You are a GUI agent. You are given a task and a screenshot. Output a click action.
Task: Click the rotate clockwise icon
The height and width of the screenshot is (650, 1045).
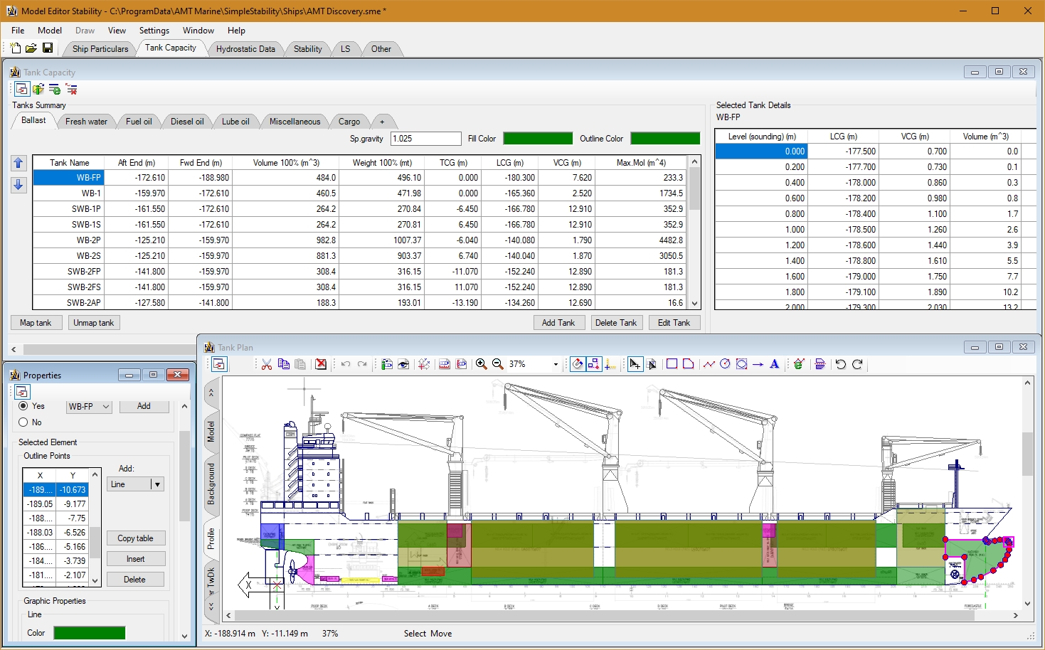(x=857, y=364)
